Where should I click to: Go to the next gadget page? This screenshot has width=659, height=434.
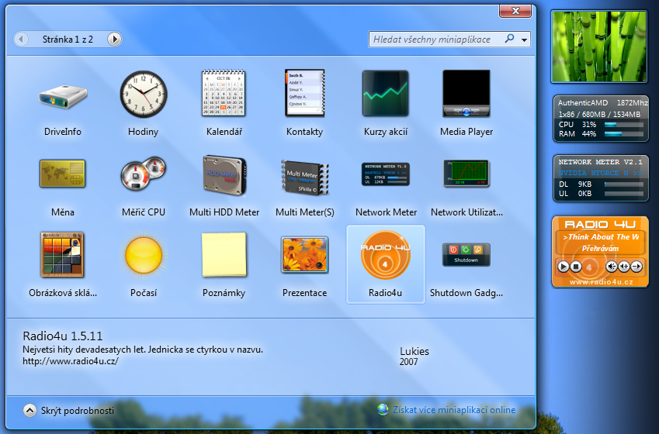114,39
